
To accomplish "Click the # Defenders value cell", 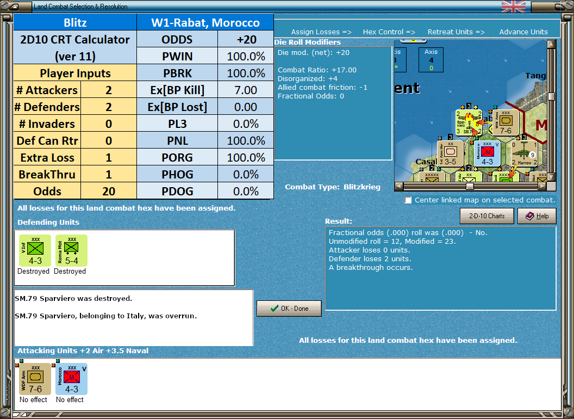I will pyautogui.click(x=108, y=107).
